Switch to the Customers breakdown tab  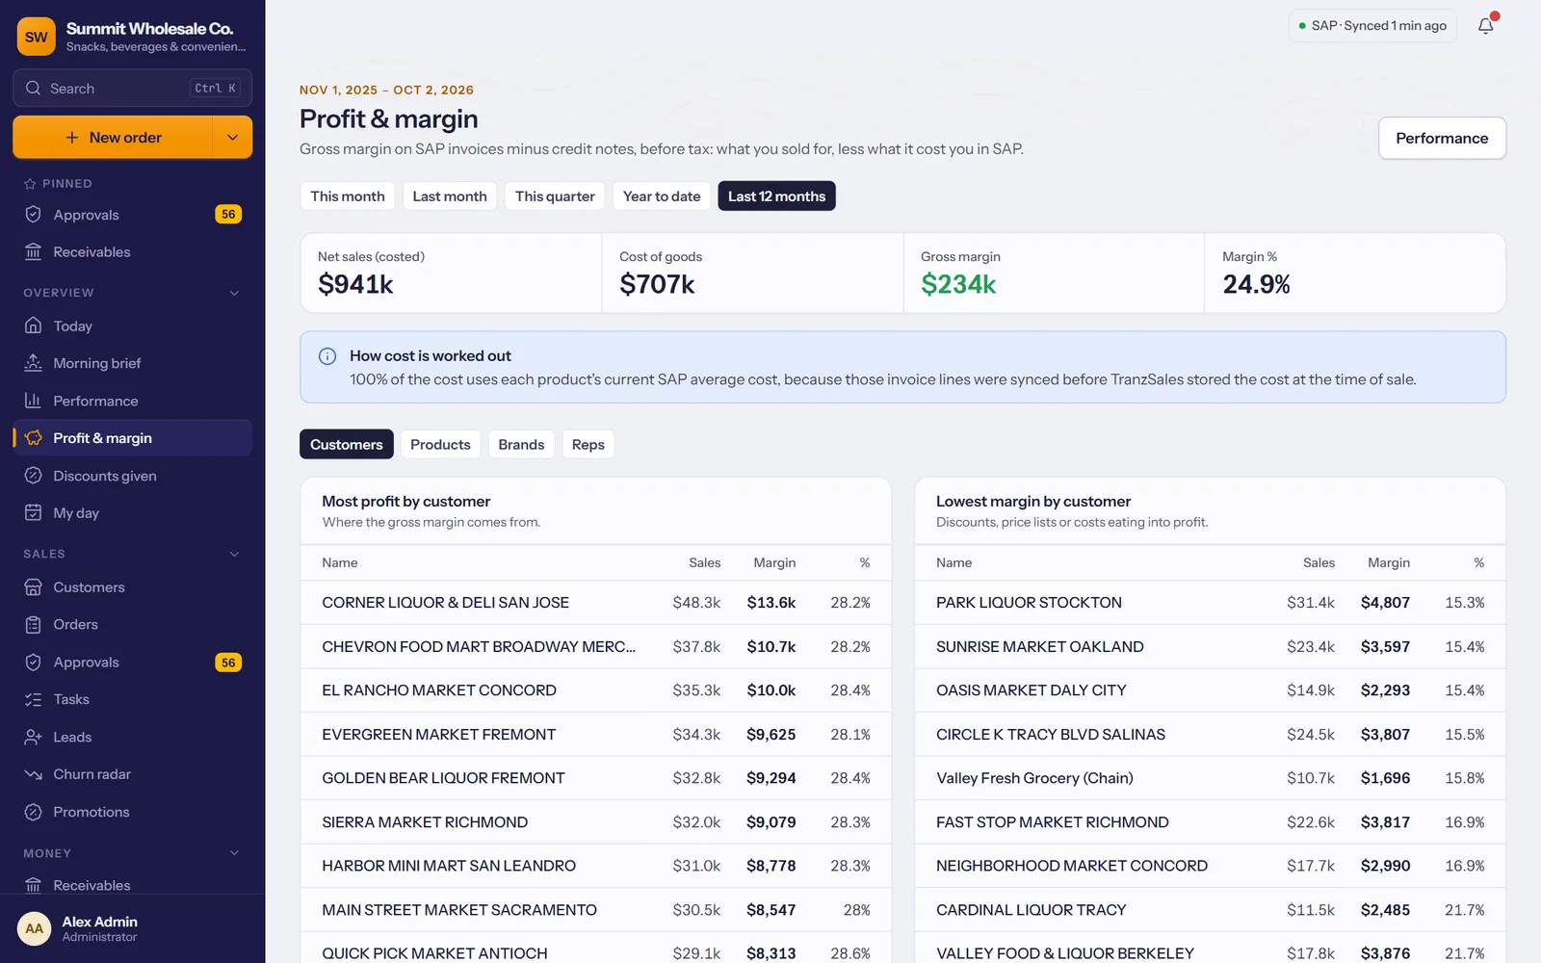tap(347, 444)
